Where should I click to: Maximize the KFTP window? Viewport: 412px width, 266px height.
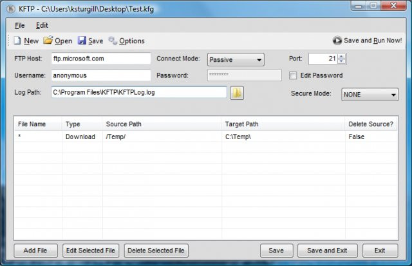(373, 6)
